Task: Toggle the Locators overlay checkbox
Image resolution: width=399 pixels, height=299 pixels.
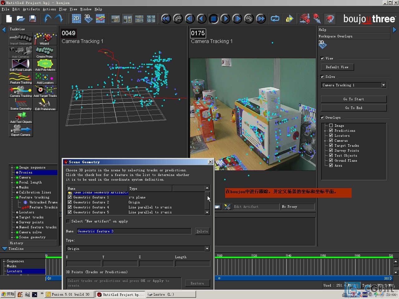Action: coord(331,135)
